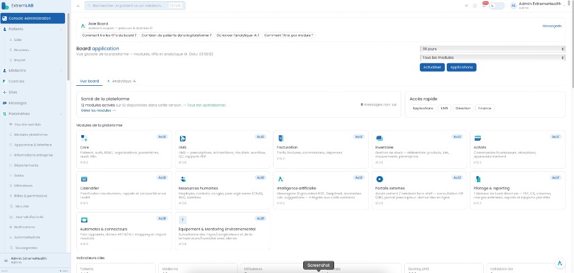Click the Actualiser button
The height and width of the screenshot is (273, 574).
432,67
